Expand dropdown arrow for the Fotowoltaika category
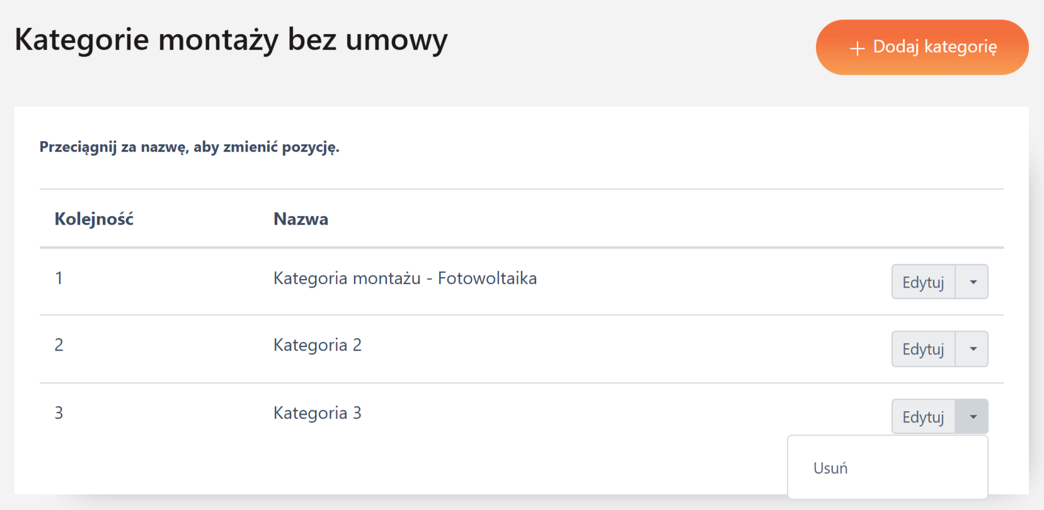Viewport: 1044px width, 510px height. tap(973, 282)
